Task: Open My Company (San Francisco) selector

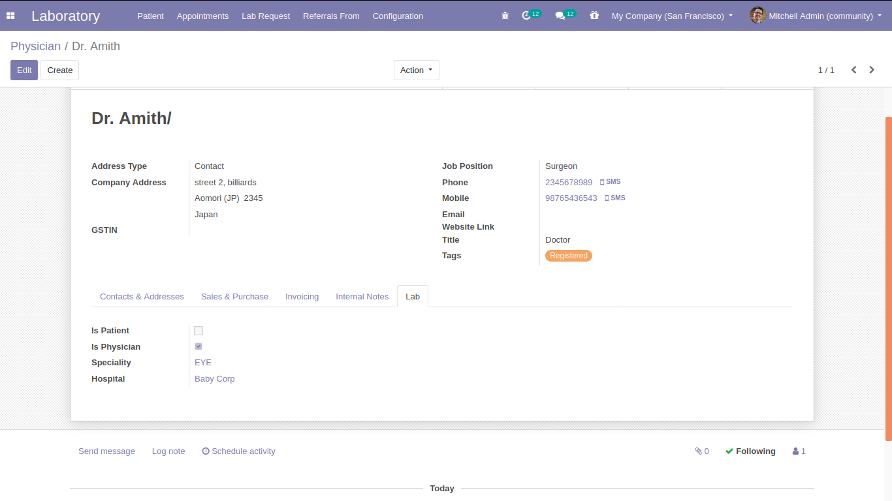Action: click(x=672, y=16)
